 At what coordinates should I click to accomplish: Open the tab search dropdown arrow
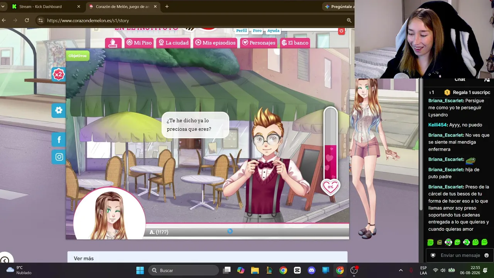tap(3, 7)
